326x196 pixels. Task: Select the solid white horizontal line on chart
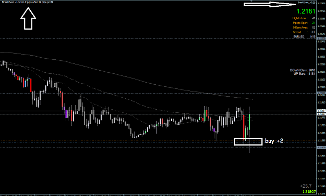point(158,111)
